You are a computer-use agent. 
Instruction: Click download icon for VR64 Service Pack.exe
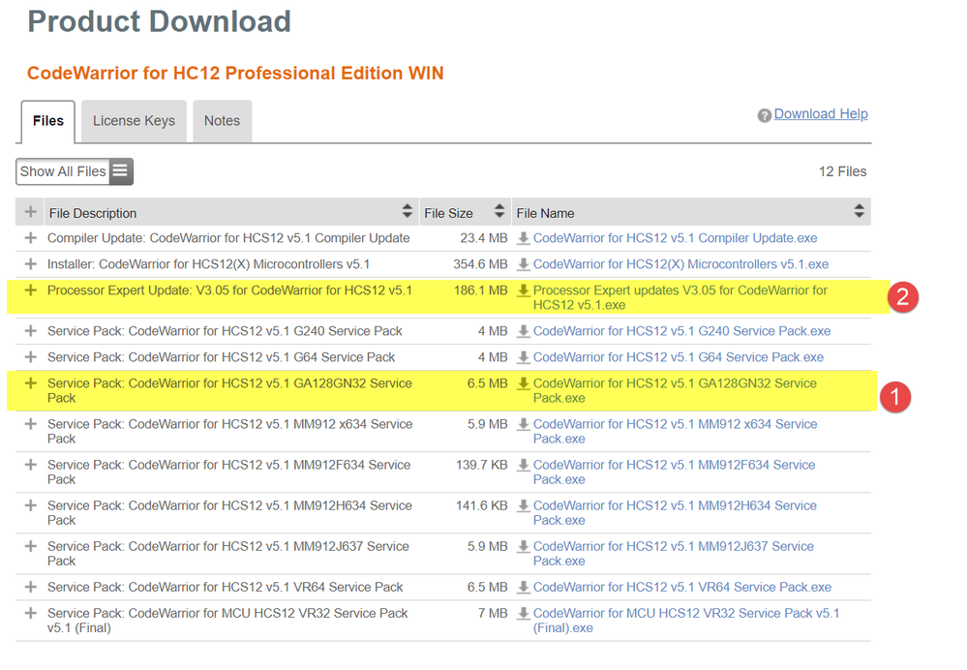[523, 587]
